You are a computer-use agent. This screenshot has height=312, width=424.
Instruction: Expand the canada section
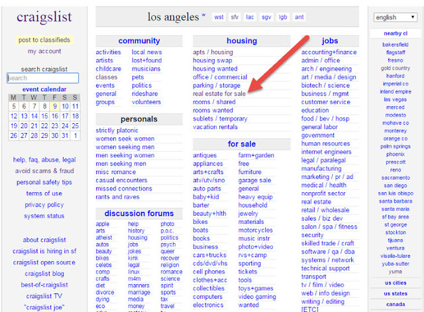pyautogui.click(x=396, y=305)
